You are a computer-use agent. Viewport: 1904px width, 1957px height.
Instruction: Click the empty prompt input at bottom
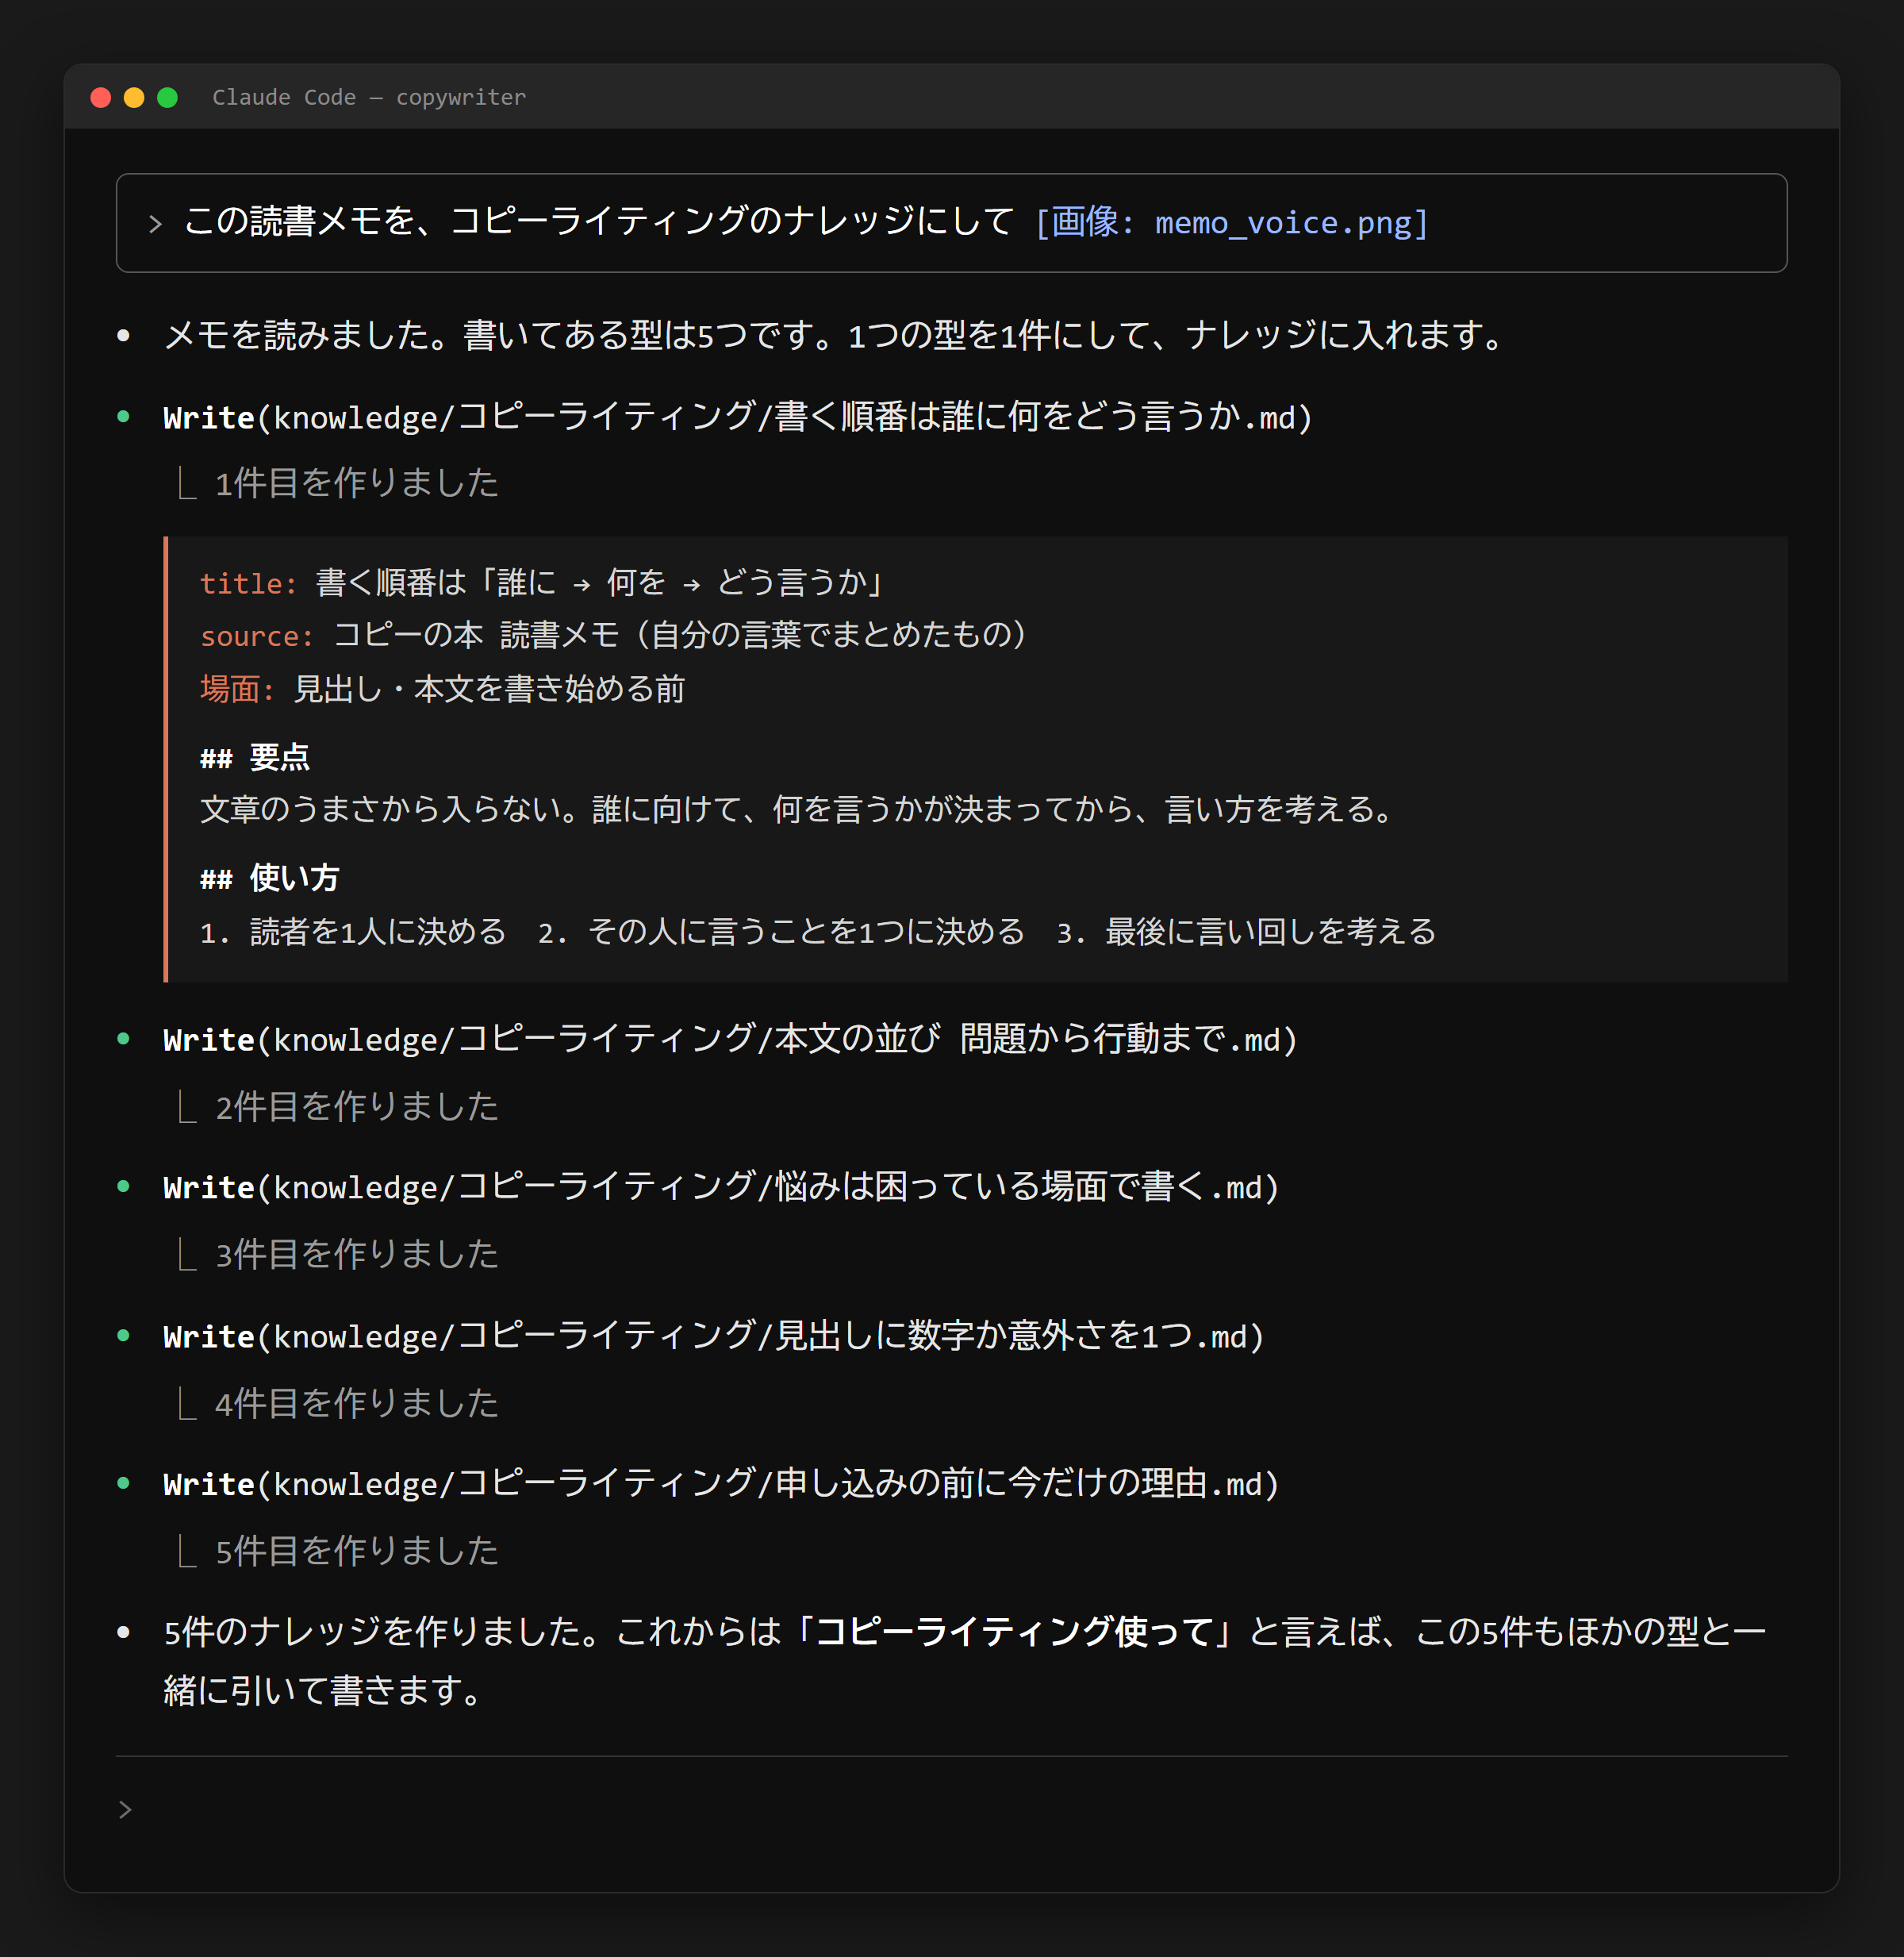952,1810
